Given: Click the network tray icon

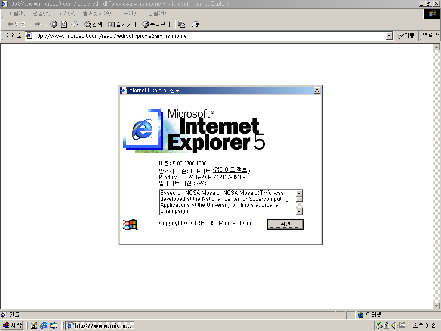Looking at the screenshot, I should coord(379,325).
